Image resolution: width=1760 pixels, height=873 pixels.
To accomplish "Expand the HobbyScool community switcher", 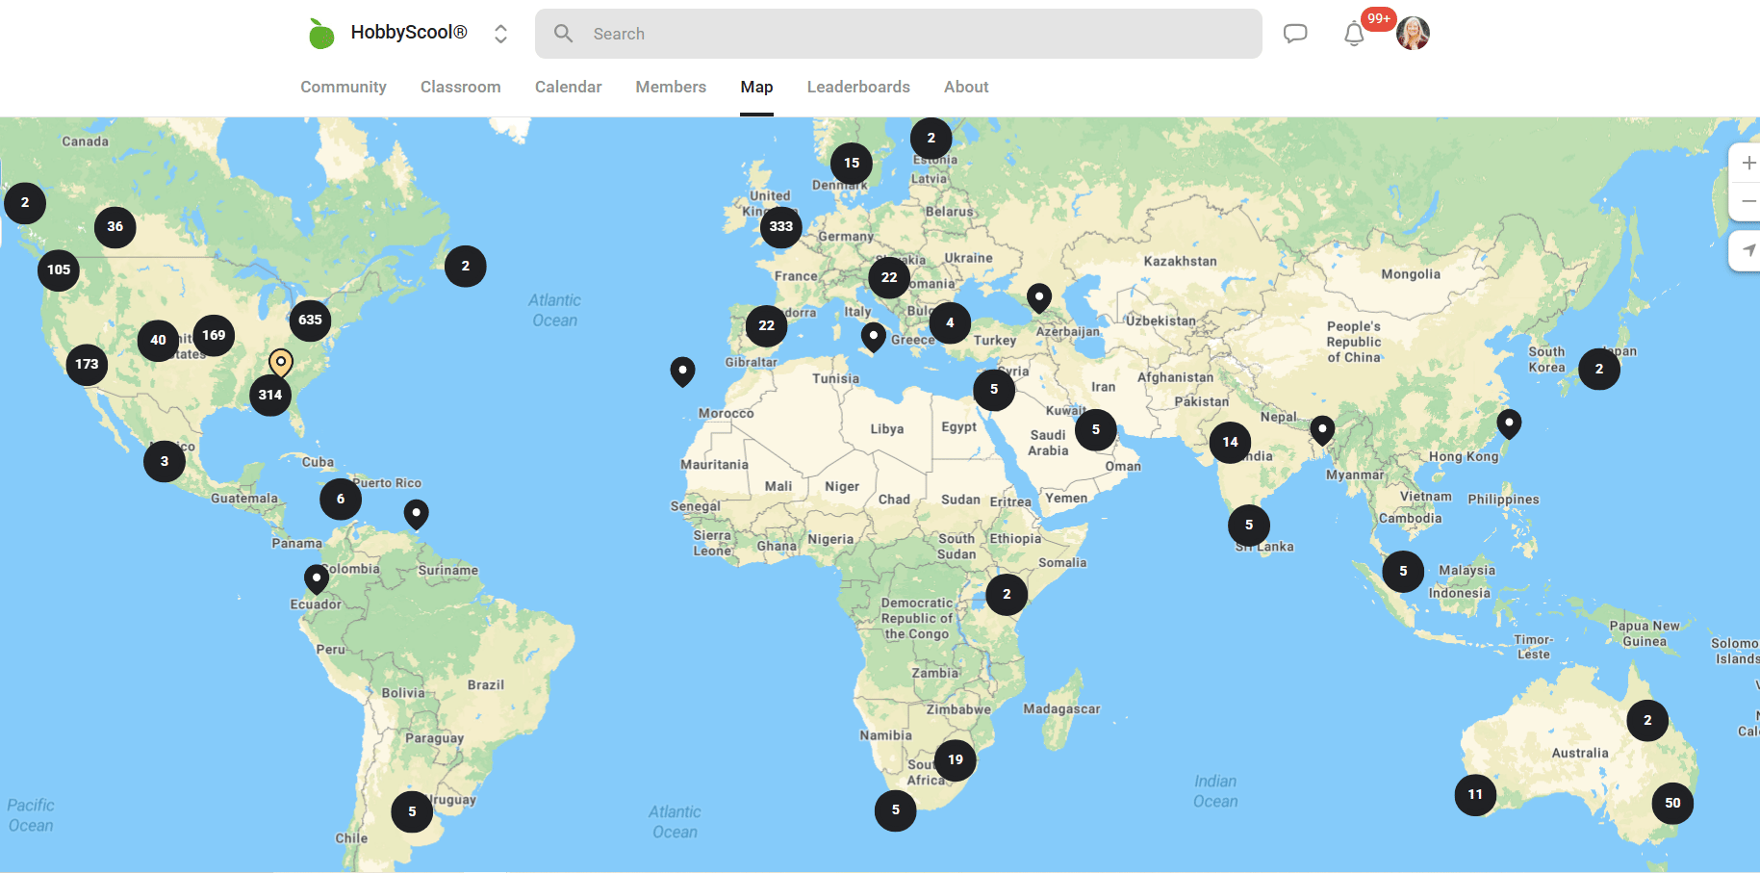I will [x=500, y=34].
